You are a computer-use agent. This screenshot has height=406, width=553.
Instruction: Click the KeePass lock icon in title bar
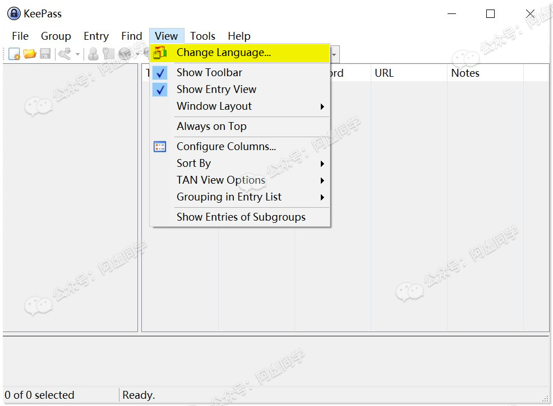tap(14, 14)
